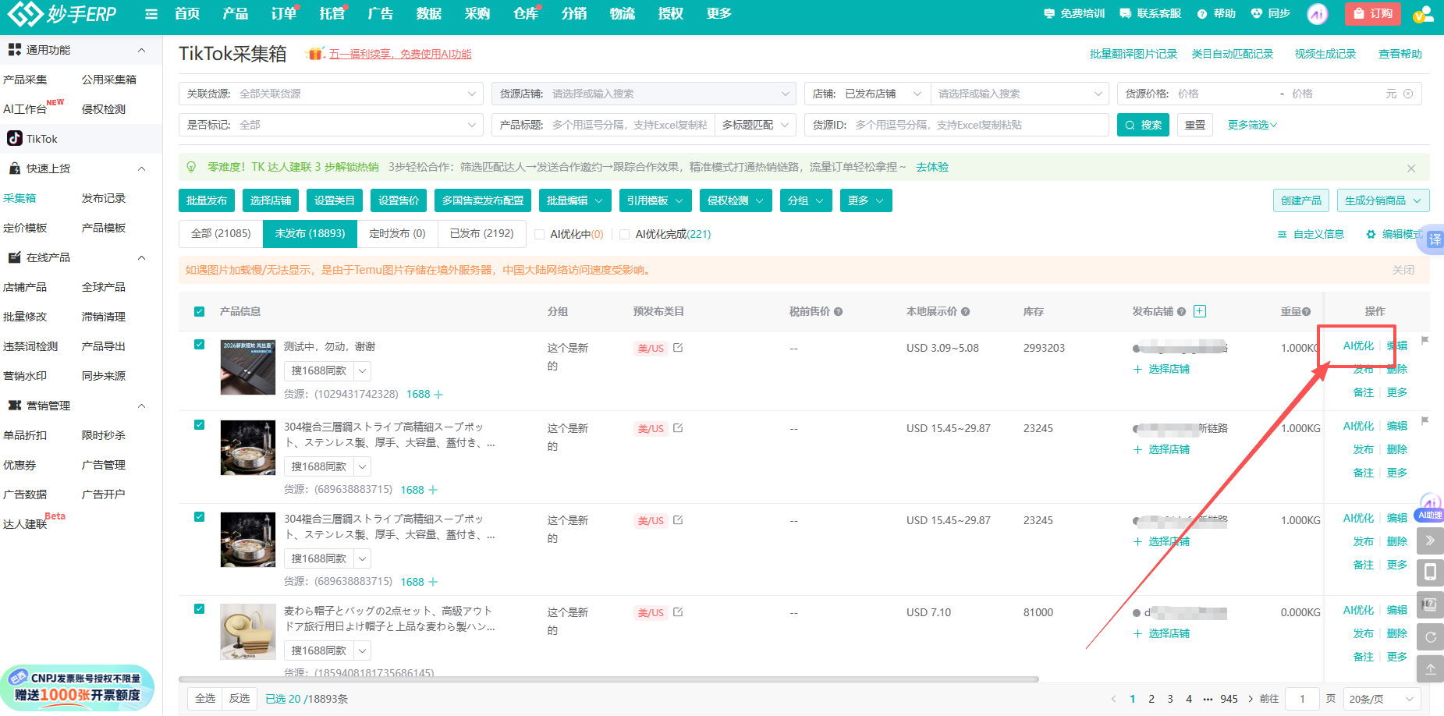Viewport: 1444px width, 716px height.
Task: Switch to the 定时发布 (0) tab
Action: 397,233
